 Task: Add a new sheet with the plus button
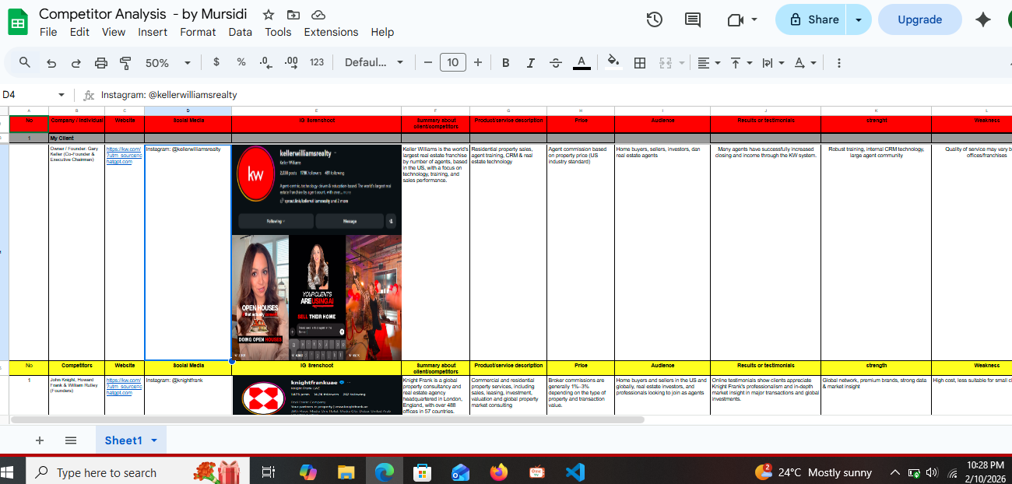pyautogui.click(x=40, y=440)
